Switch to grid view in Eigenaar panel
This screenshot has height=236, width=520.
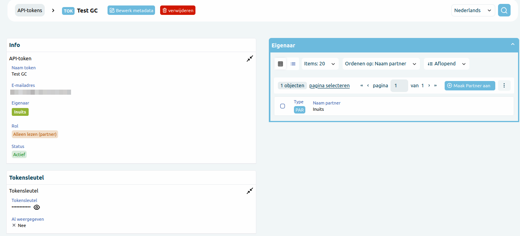(280, 64)
